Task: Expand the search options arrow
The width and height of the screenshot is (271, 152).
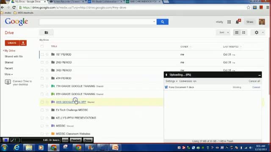Action: click(x=154, y=22)
